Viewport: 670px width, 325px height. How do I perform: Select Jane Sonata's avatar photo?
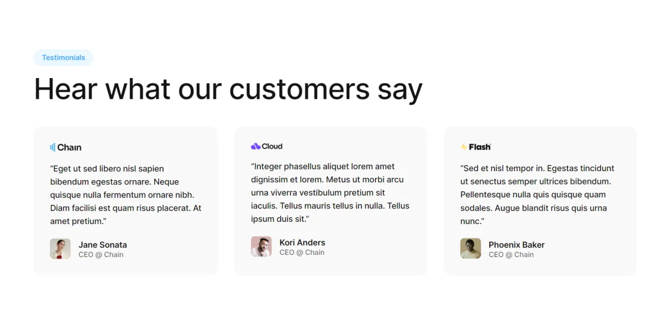pos(60,249)
